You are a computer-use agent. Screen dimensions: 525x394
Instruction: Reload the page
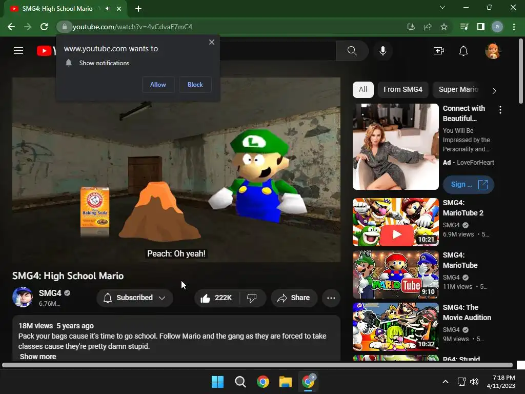pos(44,27)
